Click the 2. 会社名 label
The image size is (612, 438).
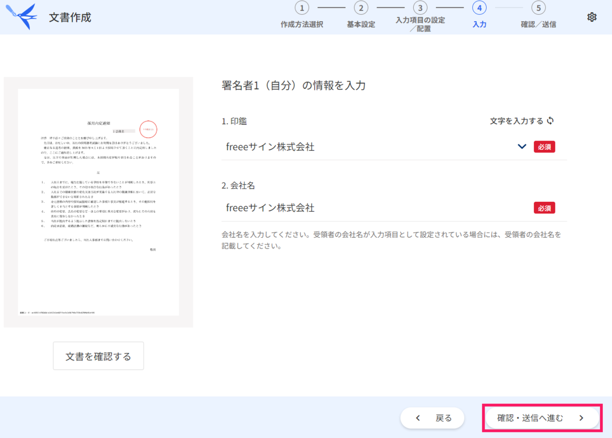pos(238,186)
